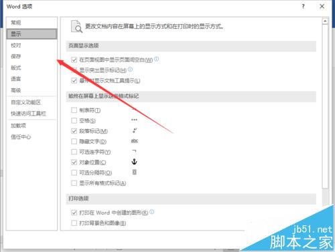
Task: Open 快速访问工具栏 category
Action: click(x=31, y=114)
